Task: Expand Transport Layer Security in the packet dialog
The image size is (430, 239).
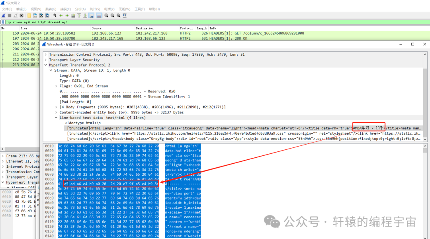Action: tap(46, 60)
